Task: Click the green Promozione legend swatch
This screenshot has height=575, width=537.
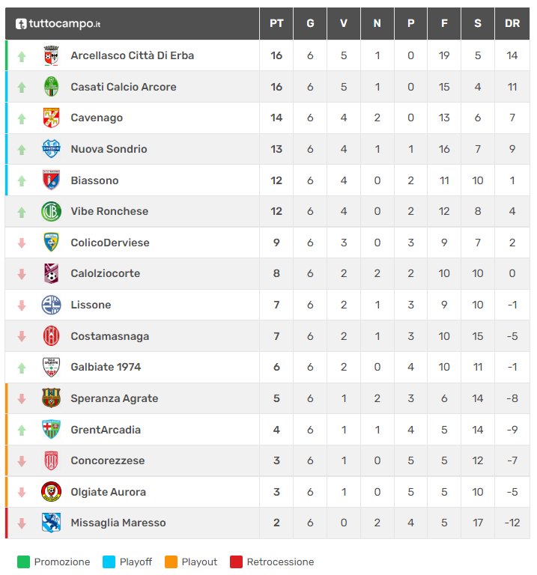Action: (x=23, y=562)
